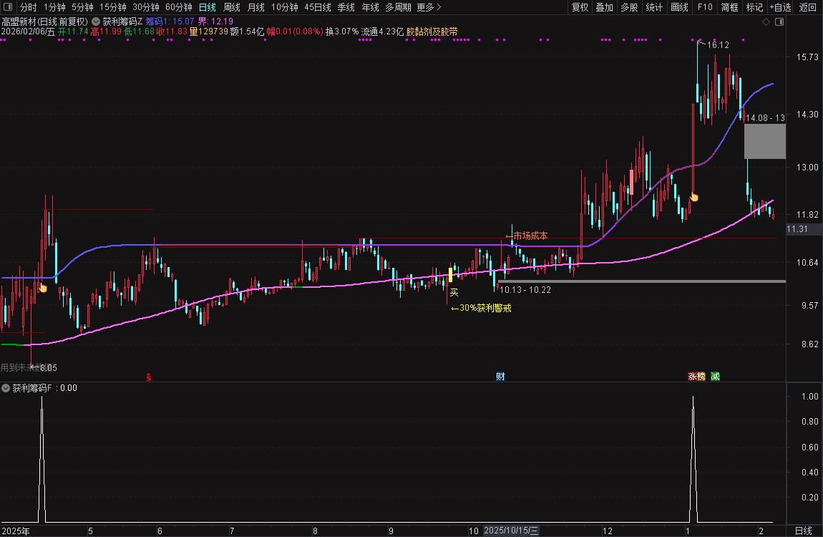Click the red S marker near May

[x=149, y=377]
